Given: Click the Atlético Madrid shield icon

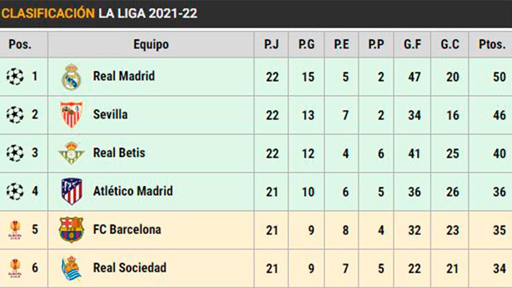Looking at the screenshot, I should (71, 191).
